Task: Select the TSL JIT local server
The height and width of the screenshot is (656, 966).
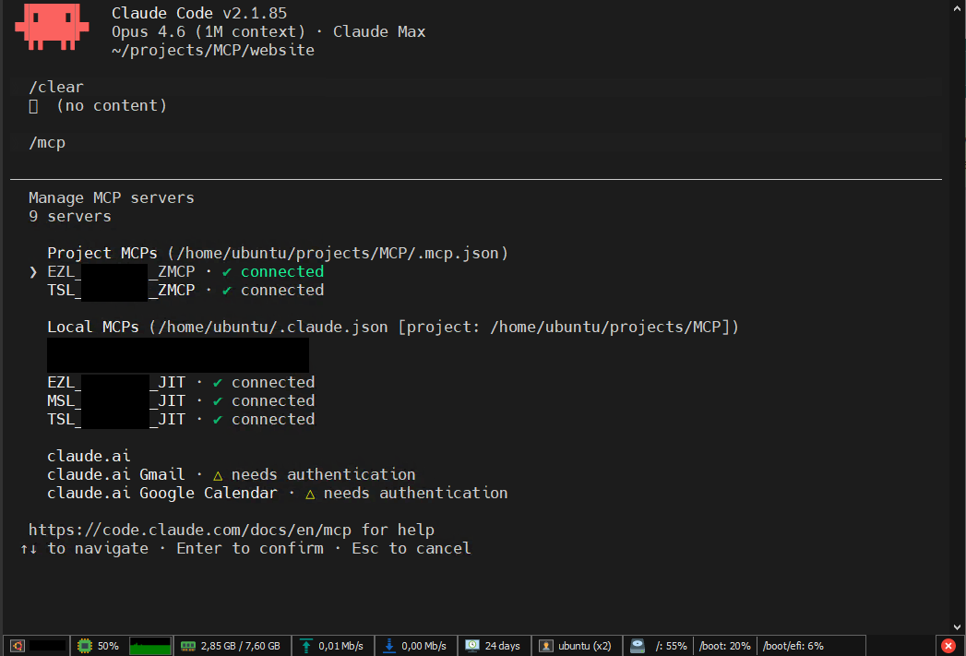Action: 181,420
